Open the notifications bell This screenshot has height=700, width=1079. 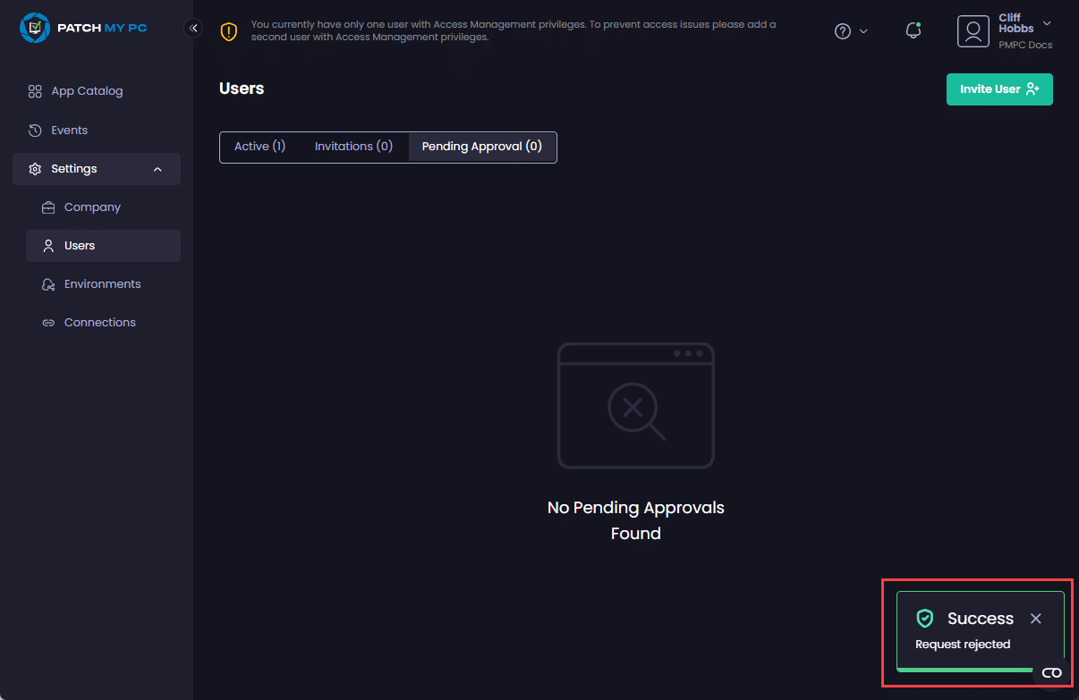[913, 31]
